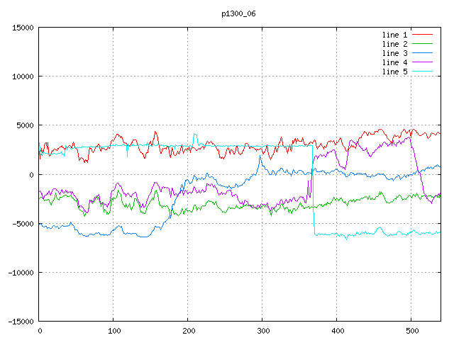Click the -10000 y-axis tick label
Viewport: 454px width, 340px height.
coord(21,272)
